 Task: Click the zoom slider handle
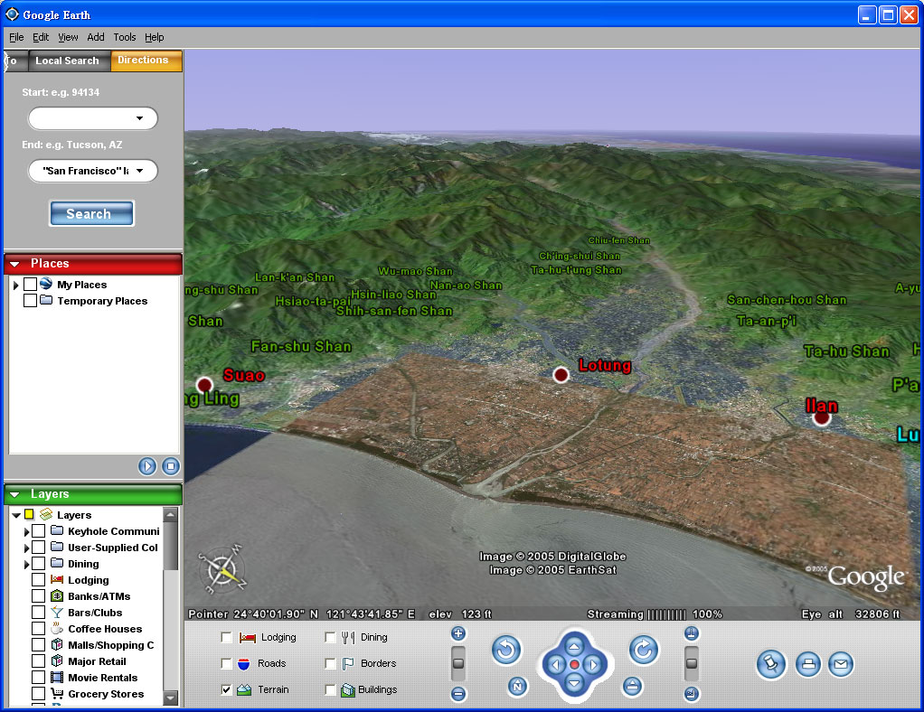point(457,663)
